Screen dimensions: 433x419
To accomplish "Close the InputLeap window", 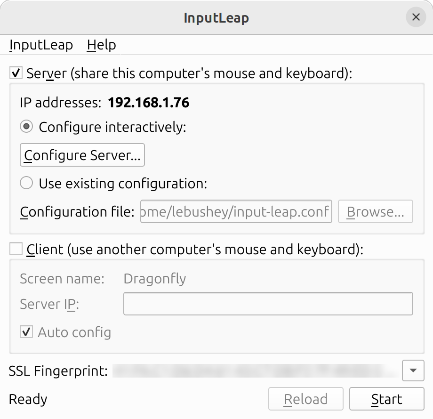I will (416, 17).
